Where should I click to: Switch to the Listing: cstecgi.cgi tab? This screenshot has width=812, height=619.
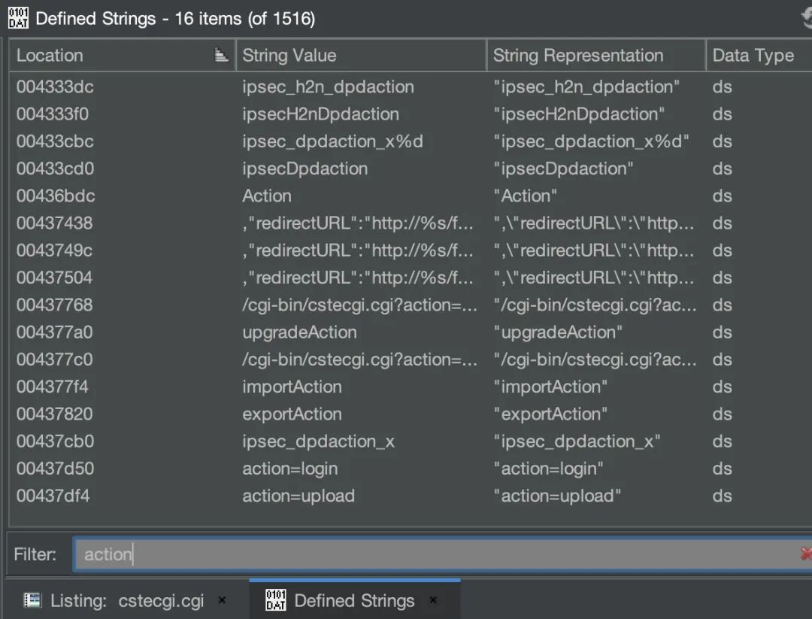[x=127, y=600]
